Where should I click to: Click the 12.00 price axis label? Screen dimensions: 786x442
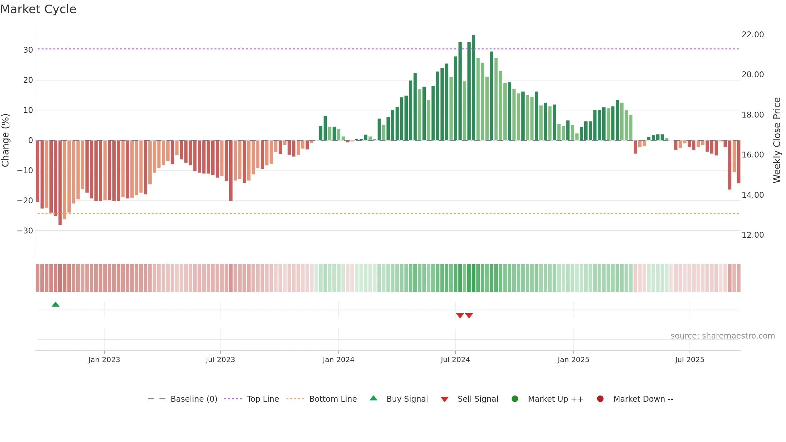tap(753, 235)
